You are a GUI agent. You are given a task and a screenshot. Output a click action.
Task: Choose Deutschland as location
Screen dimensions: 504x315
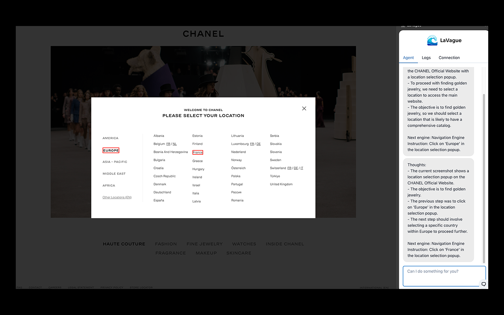pyautogui.click(x=162, y=193)
